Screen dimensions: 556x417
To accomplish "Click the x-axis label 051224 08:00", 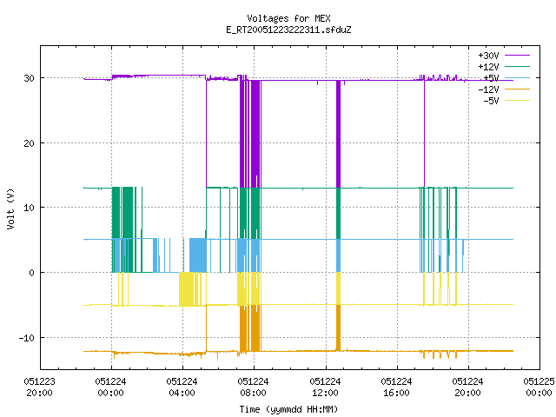I will pos(253,387).
